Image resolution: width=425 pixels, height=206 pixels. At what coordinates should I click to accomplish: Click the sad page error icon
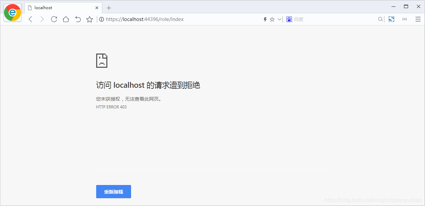coord(102,60)
